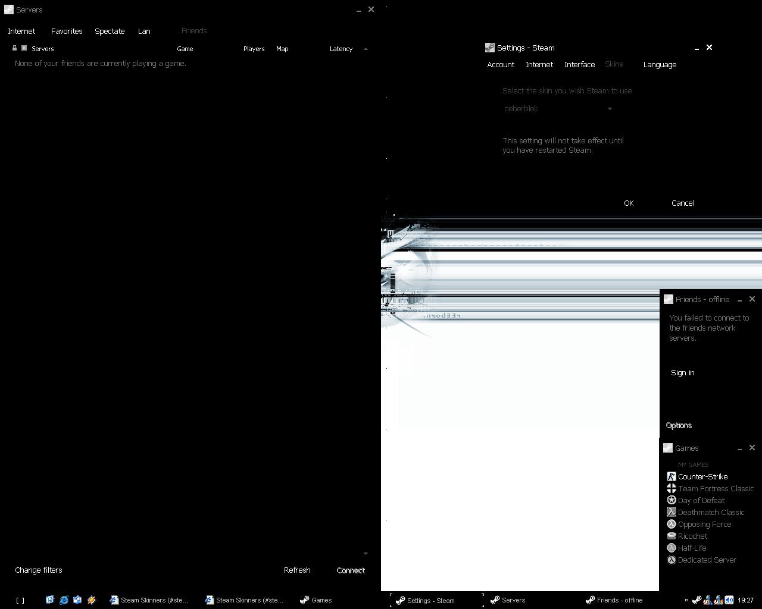Click the Deathmatch Classic icon

(671, 512)
